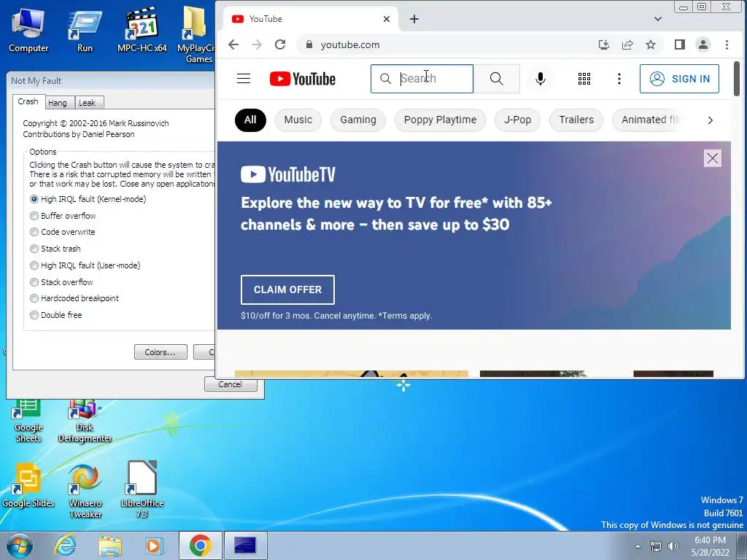Viewport: 747px width, 560px height.
Task: Expand the Chrome tab search chevron
Action: click(x=658, y=19)
